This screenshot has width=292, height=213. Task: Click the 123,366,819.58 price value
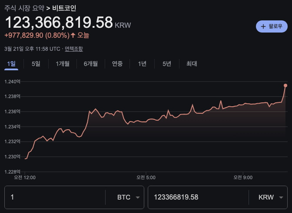coord(59,23)
